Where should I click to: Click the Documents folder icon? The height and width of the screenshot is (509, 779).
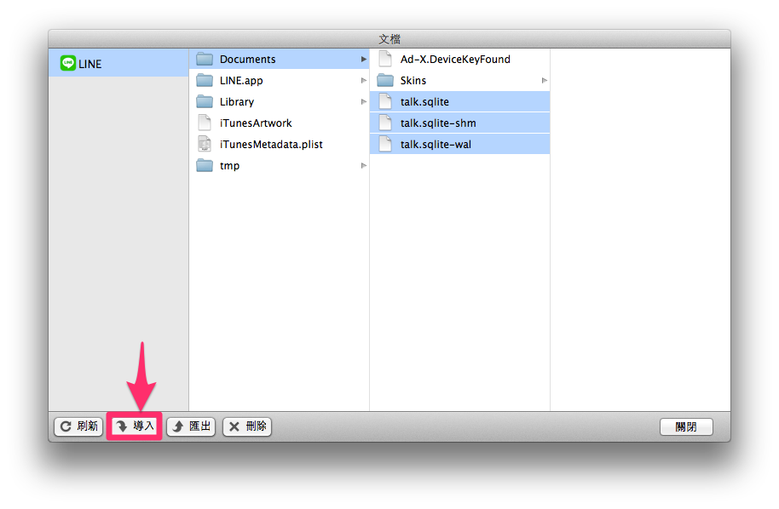[x=205, y=59]
